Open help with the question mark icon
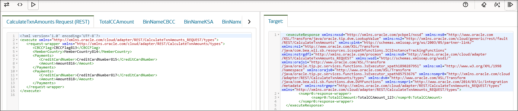 (x=465, y=5)
